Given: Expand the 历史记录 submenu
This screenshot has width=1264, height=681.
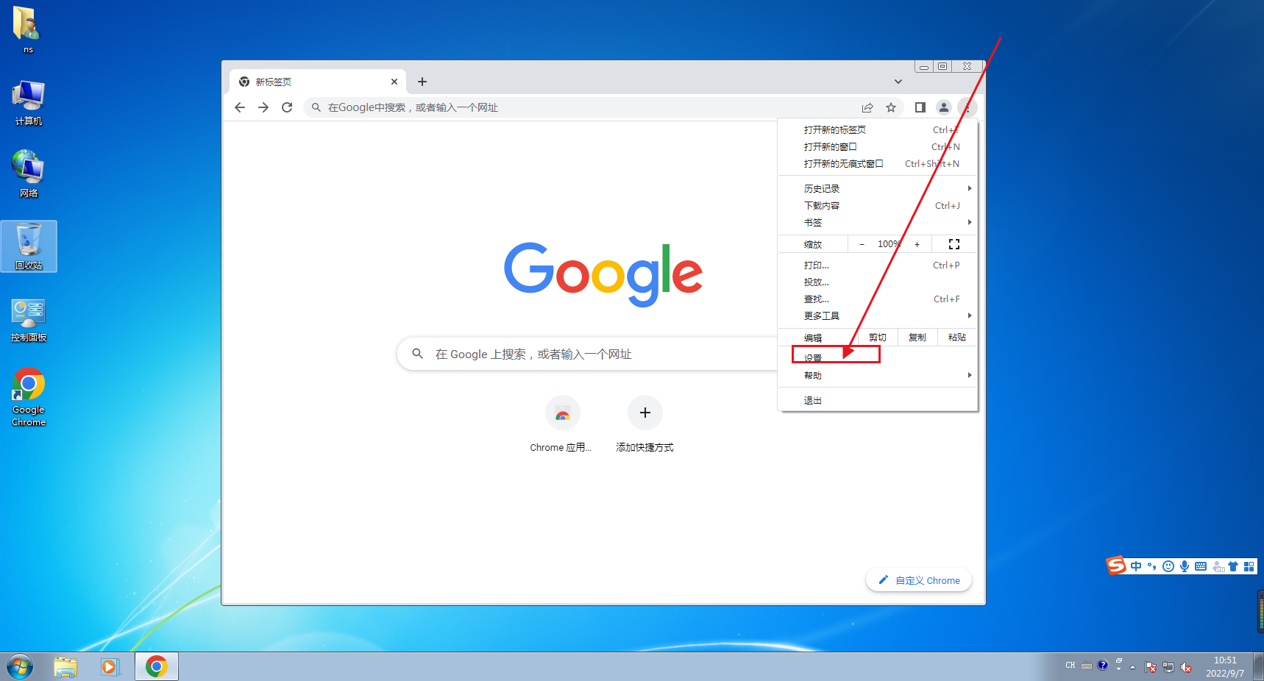Looking at the screenshot, I should [x=878, y=189].
